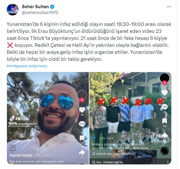Open the three-dot more options menu

point(169,7)
